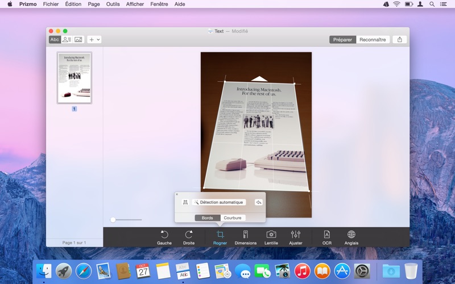Open the Fichier menu
This screenshot has height=284, width=455.
point(51,4)
